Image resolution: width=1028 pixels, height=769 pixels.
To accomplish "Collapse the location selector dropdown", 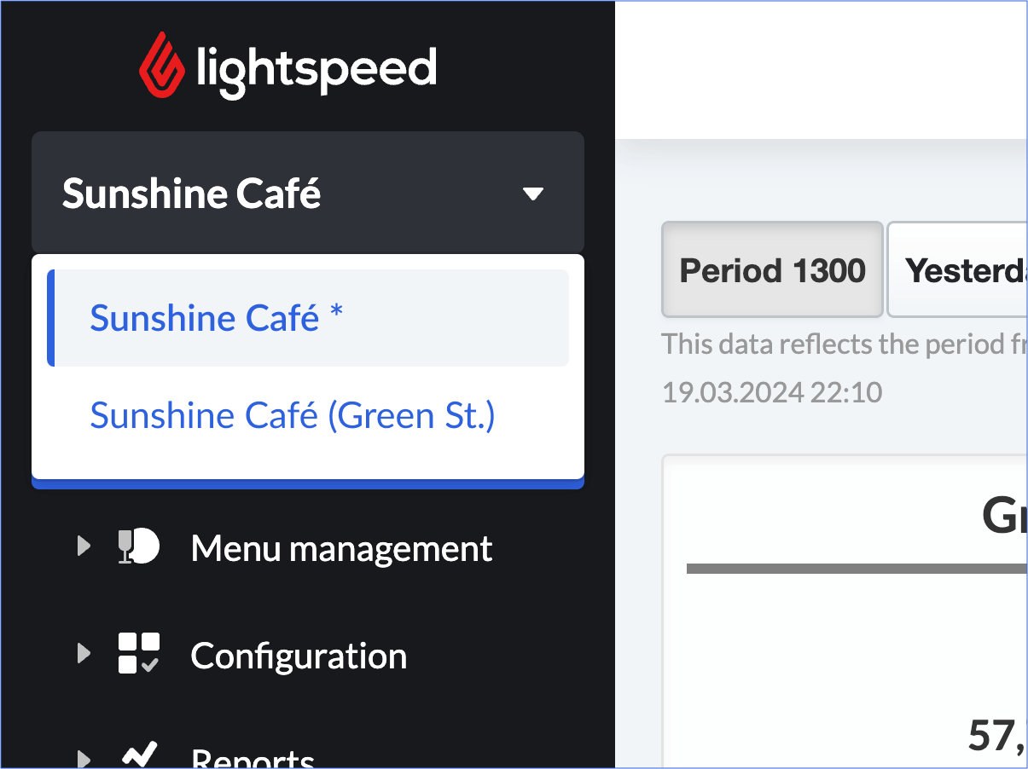I will click(533, 193).
